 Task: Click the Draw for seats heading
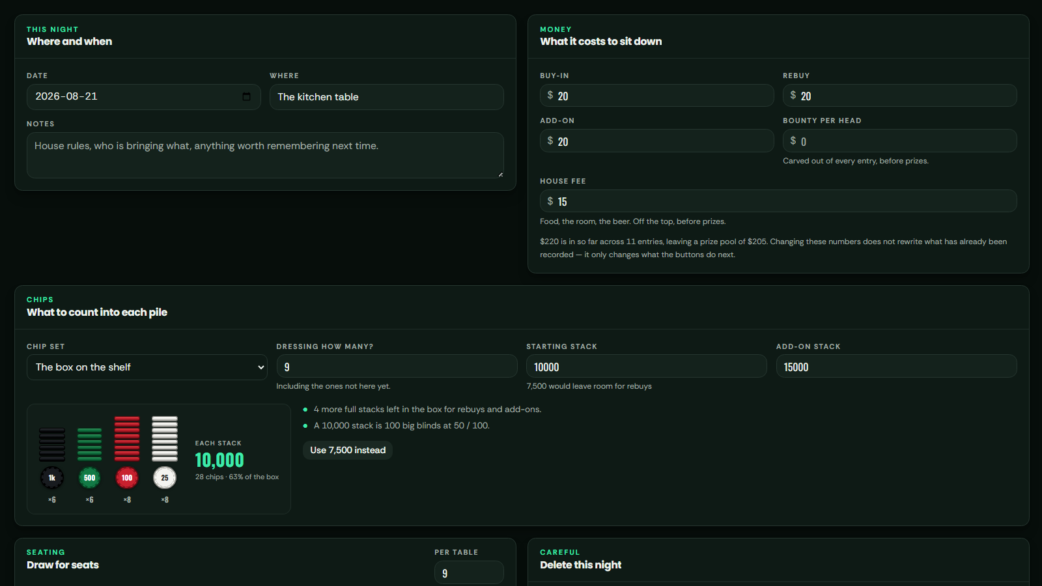click(x=63, y=565)
